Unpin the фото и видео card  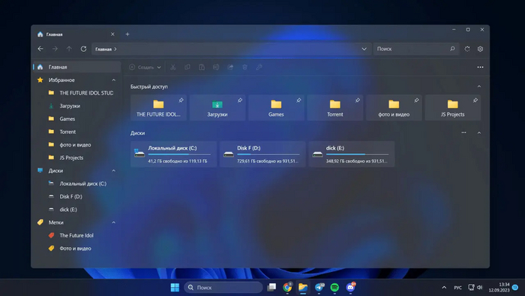click(416, 100)
